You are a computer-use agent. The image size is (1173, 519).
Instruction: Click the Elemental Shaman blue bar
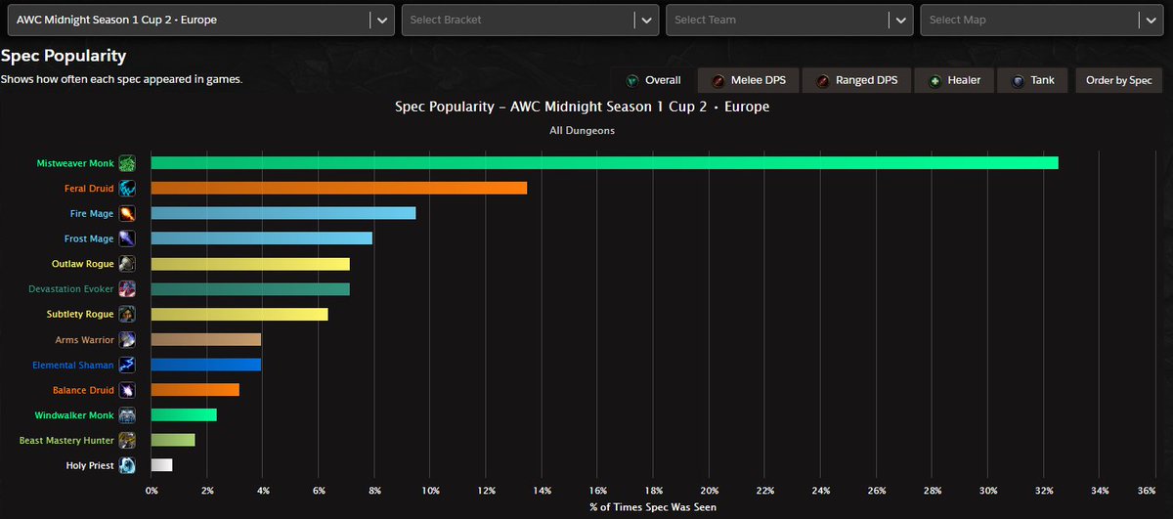(205, 365)
